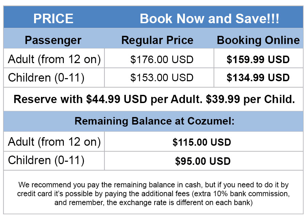Image resolution: width=307 pixels, height=217 pixels.
Task: Select the Booking Online column header
Action: [258, 40]
